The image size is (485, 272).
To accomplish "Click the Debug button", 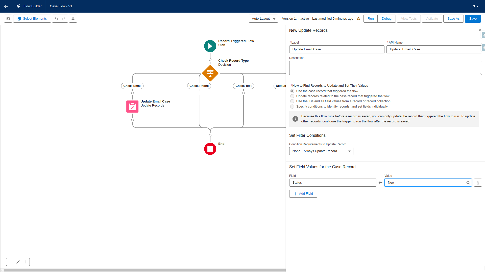I will pos(386,19).
